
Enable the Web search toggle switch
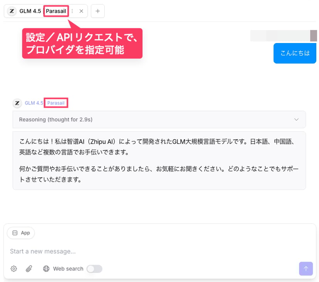tap(94, 269)
